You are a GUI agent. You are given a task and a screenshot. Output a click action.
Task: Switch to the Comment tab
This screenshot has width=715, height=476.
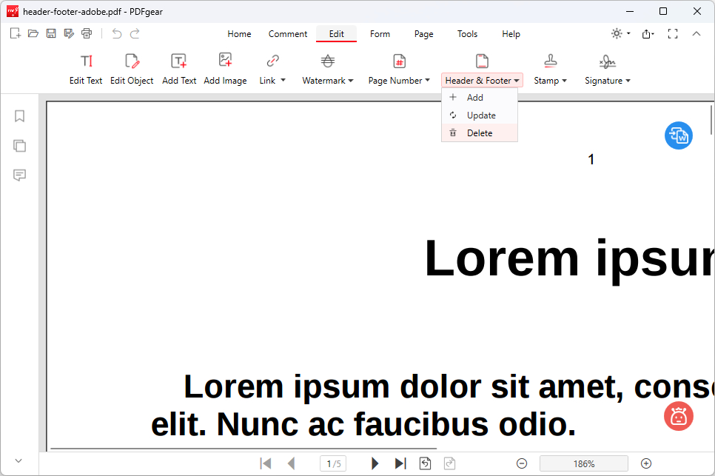tap(288, 34)
